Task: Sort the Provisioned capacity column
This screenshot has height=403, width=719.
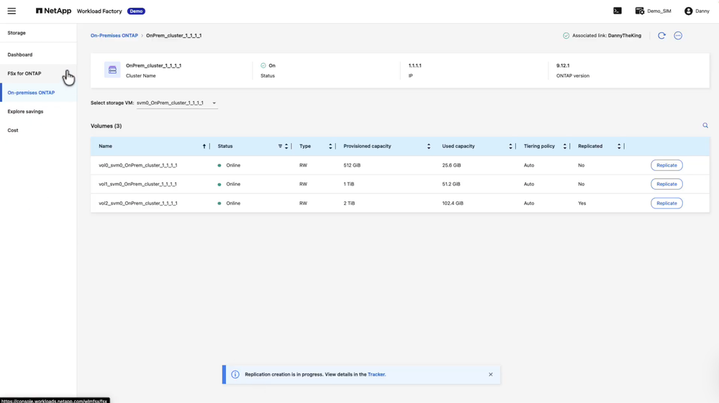Action: tap(429, 147)
